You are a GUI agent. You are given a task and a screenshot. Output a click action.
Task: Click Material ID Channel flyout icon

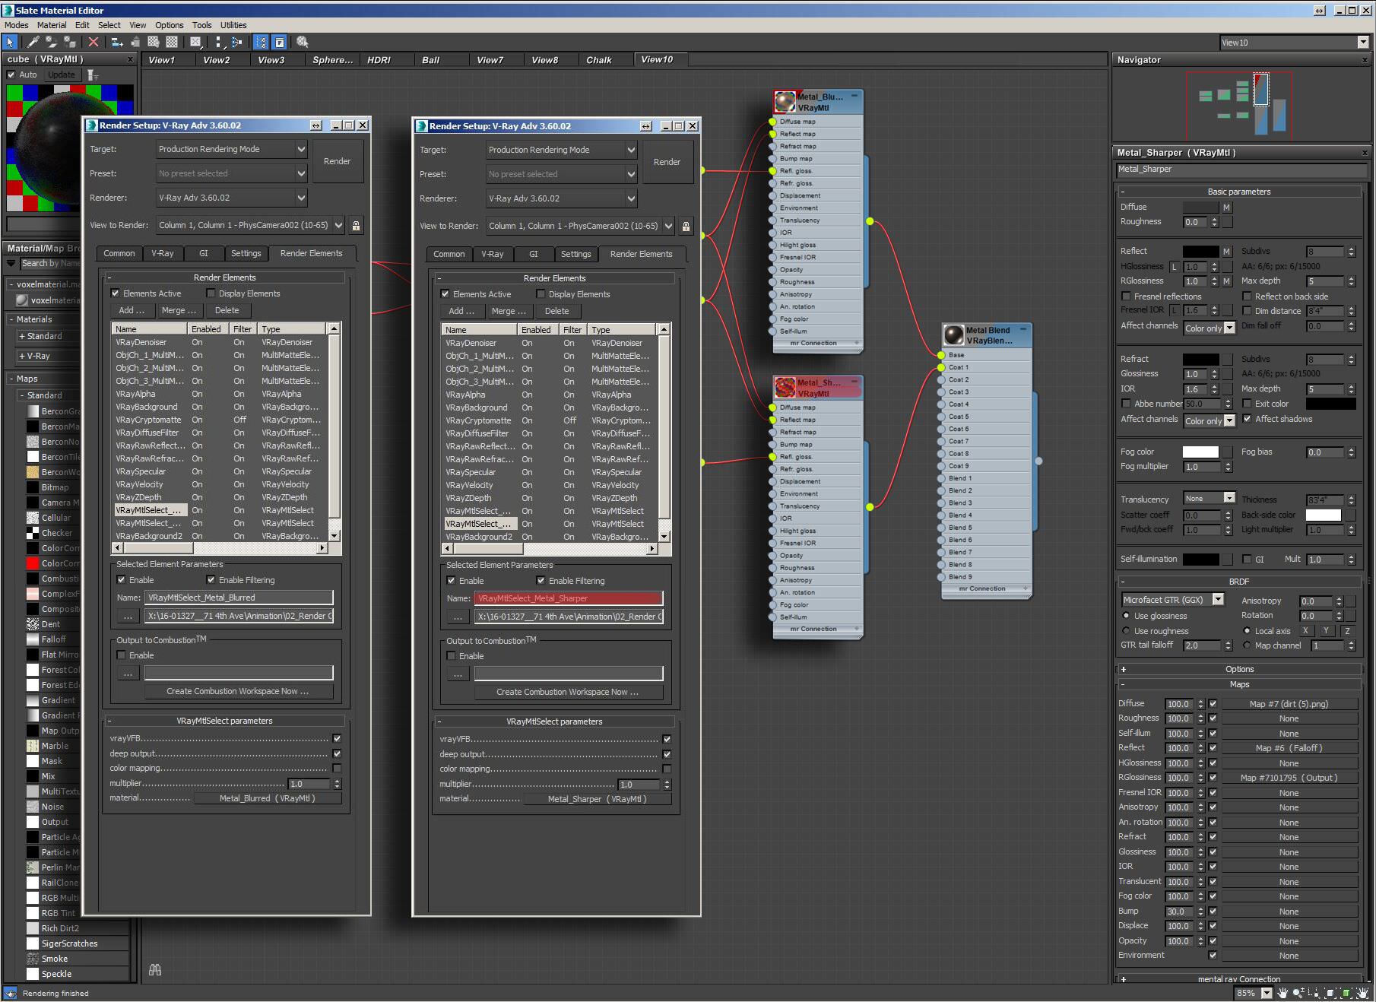pyautogui.click(x=196, y=42)
